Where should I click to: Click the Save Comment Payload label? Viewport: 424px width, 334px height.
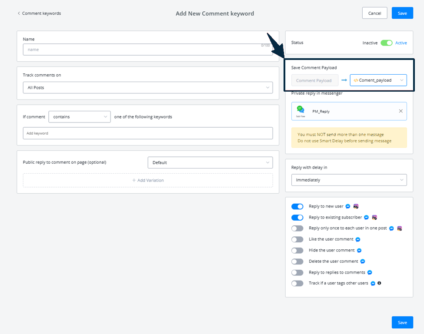tap(314, 67)
